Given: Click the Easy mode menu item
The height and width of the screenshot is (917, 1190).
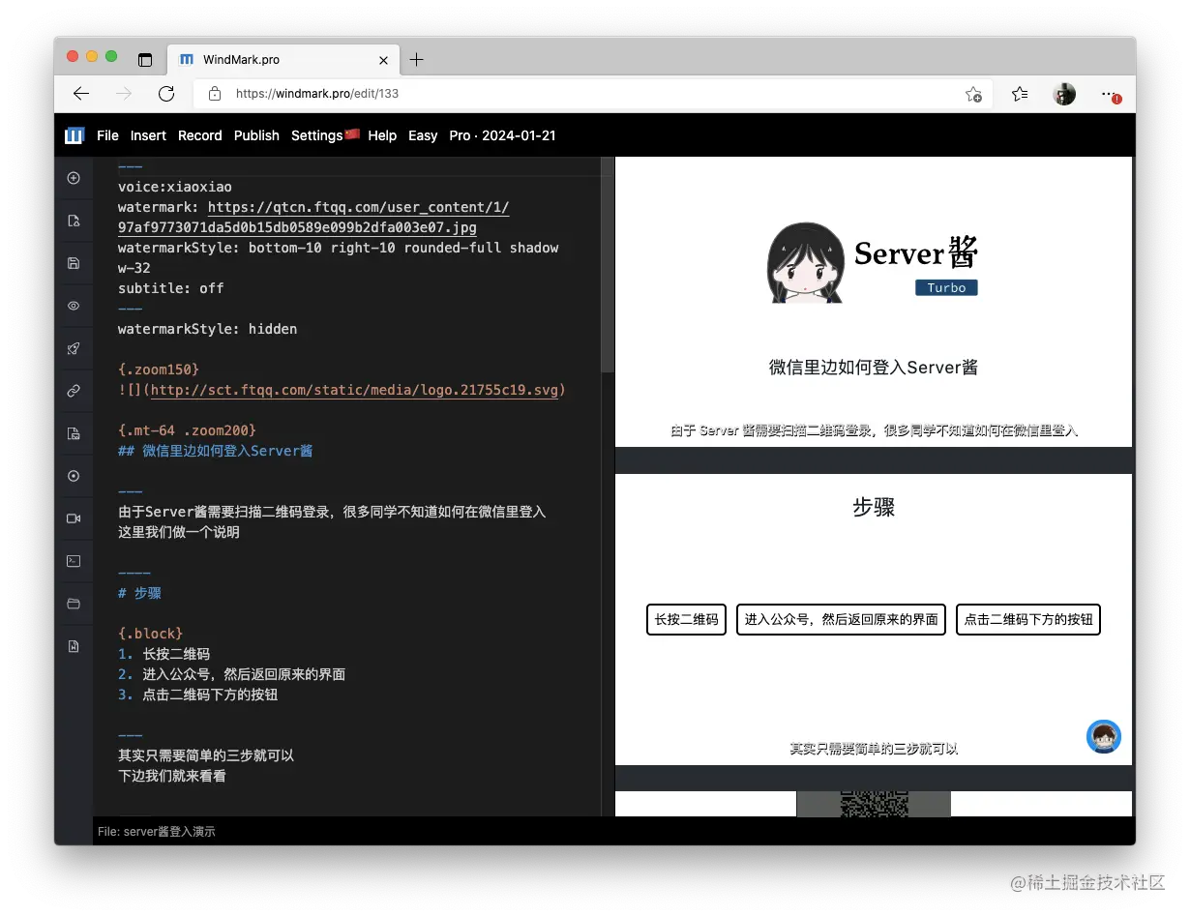Looking at the screenshot, I should coord(423,135).
